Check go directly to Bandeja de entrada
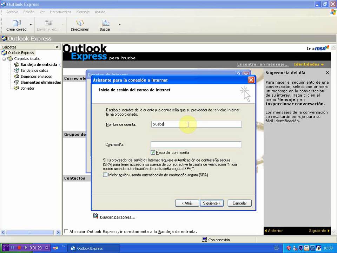This screenshot has width=337, height=253. 66,231
